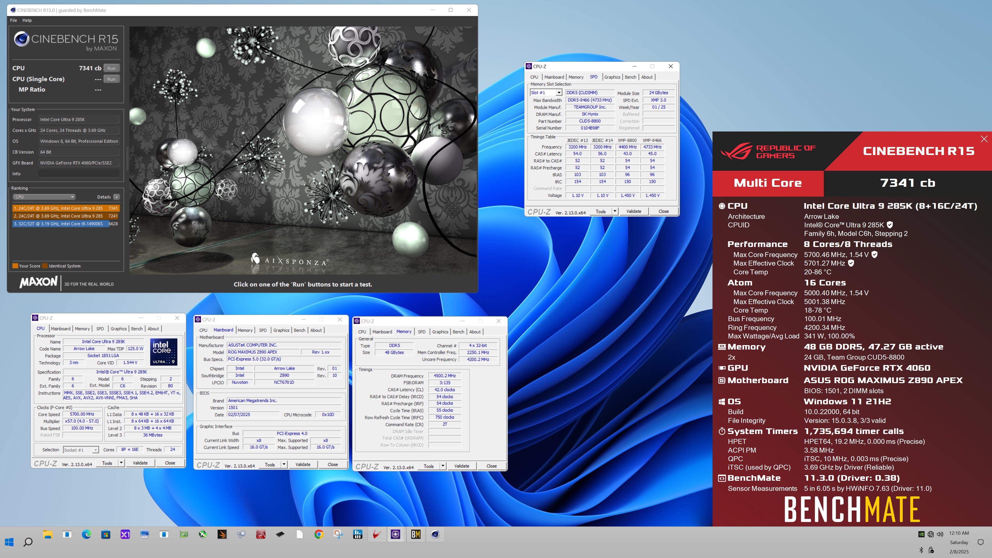Click the 'ROG MAXIMUS Z890 APEX' model field
992x558 pixels.
coord(263,352)
